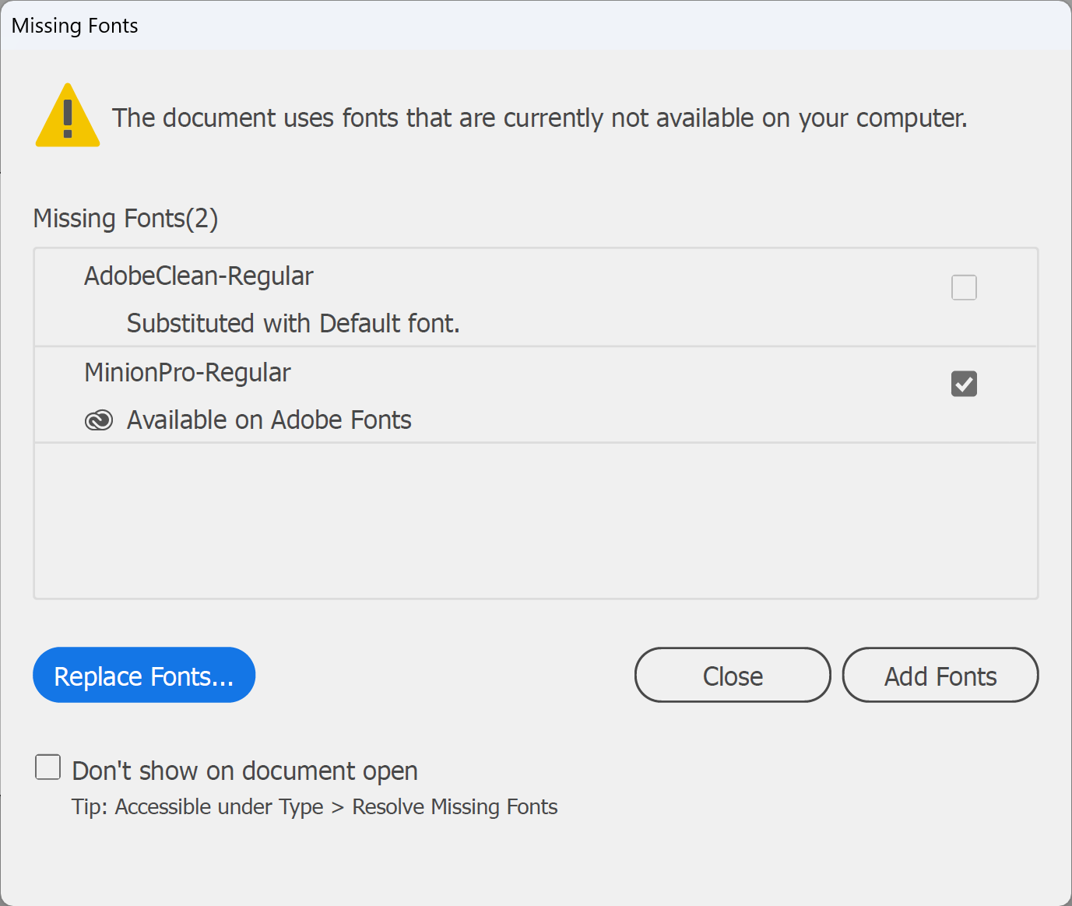Screen dimensions: 1072x906
Task: Click the Replace Fonts... button
Action: point(144,675)
